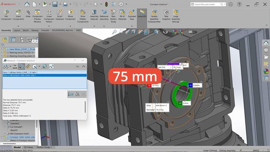Switch to the Evaluate tab
The image size is (270, 152).
[x=45, y=30]
